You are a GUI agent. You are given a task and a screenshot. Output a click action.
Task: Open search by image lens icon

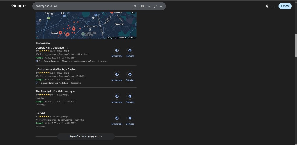point(155,6)
